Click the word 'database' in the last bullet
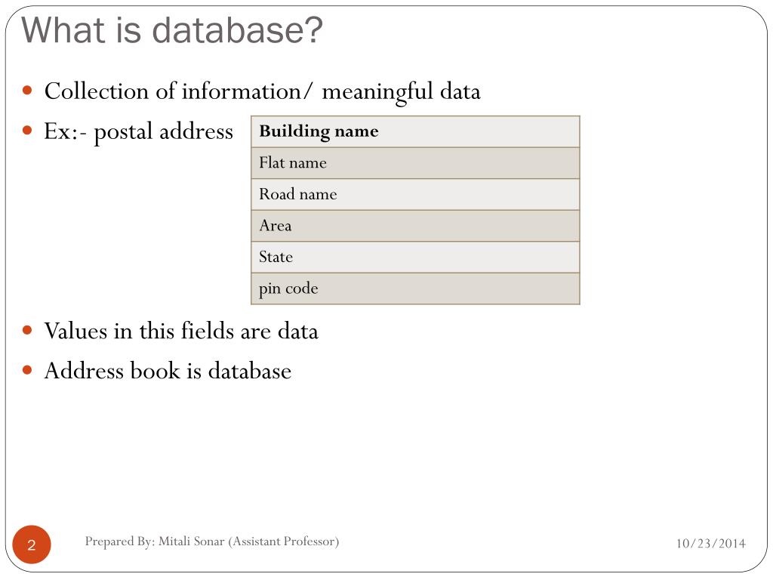Image resolution: width=773 pixels, height=580 pixels. (x=249, y=371)
